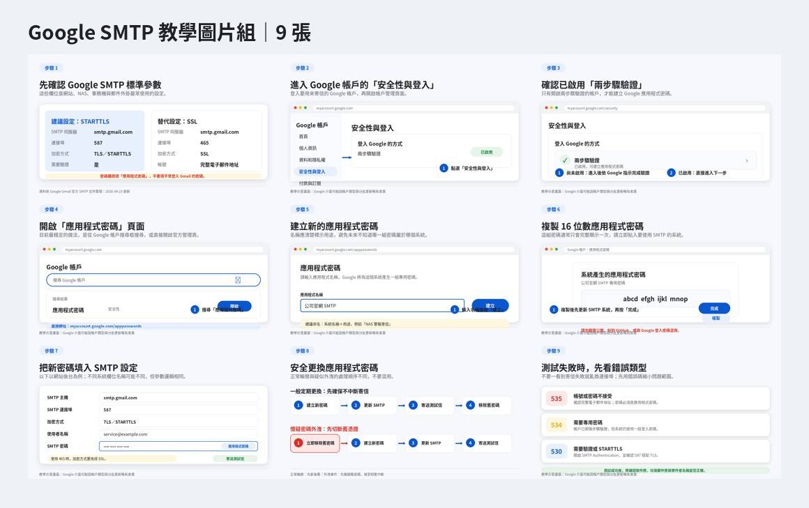Expand the 兩步驟驗證 row chevron
This screenshot has width=809, height=508.
tap(746, 160)
